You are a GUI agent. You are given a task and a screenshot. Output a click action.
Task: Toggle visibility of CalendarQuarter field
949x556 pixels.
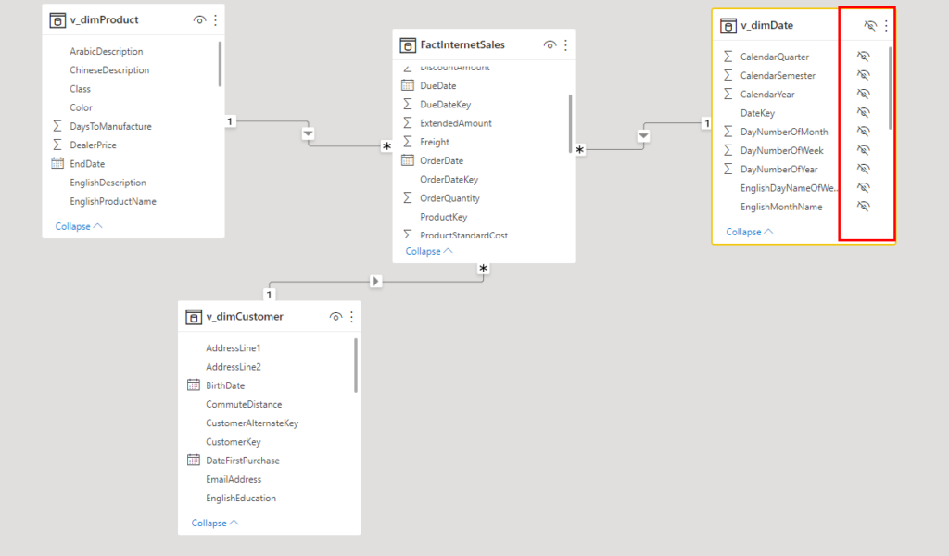[864, 56]
